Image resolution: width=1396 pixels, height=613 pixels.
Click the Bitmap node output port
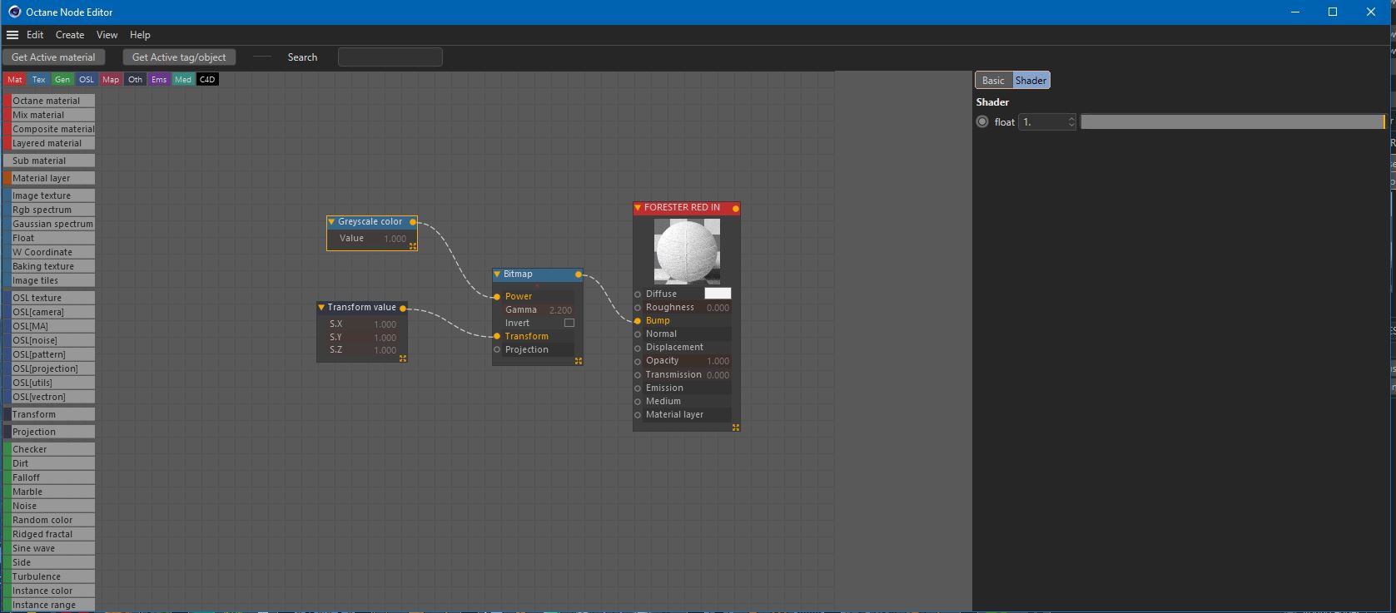click(579, 274)
